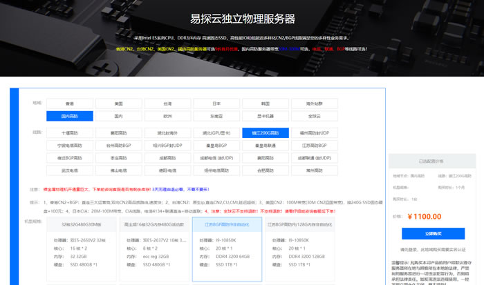The height and width of the screenshot is (285, 484).
Task: Select the 美国 region option
Action: 118,104
